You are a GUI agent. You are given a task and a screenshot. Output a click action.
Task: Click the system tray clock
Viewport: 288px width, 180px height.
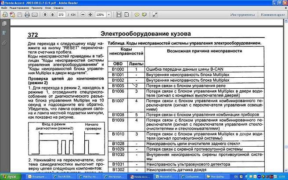click(x=282, y=176)
